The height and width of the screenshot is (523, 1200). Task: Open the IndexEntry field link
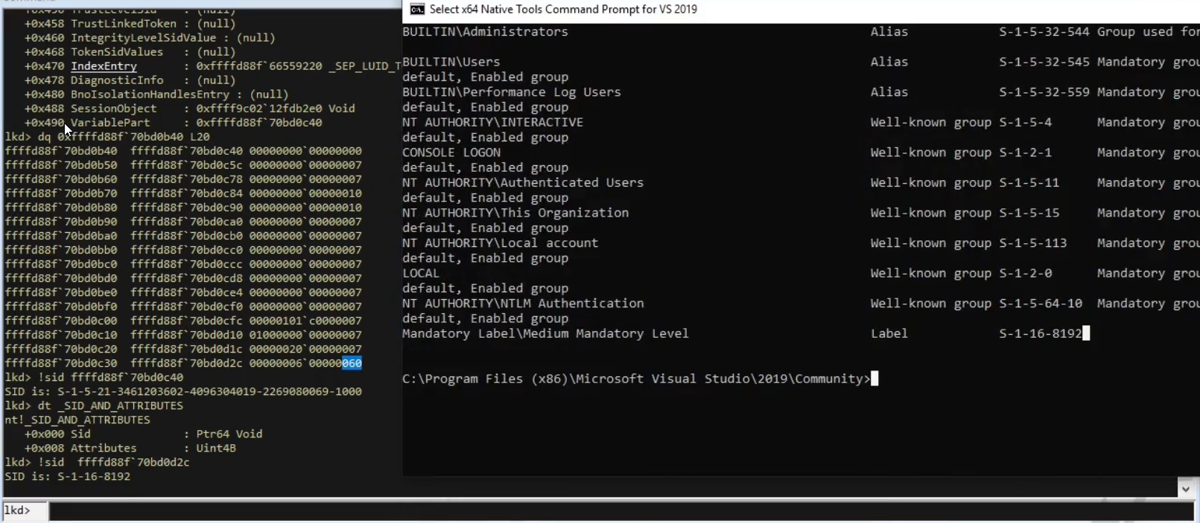104,66
